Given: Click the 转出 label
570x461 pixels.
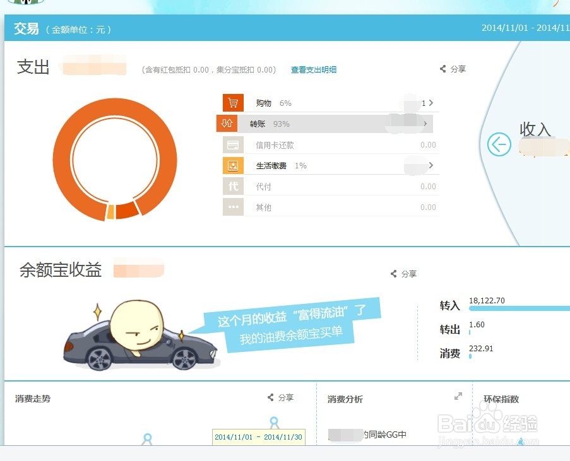Looking at the screenshot, I should click(x=450, y=329).
